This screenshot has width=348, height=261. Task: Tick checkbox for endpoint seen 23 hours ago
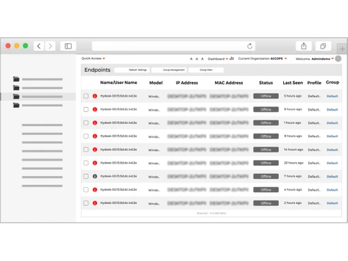pyautogui.click(x=86, y=163)
